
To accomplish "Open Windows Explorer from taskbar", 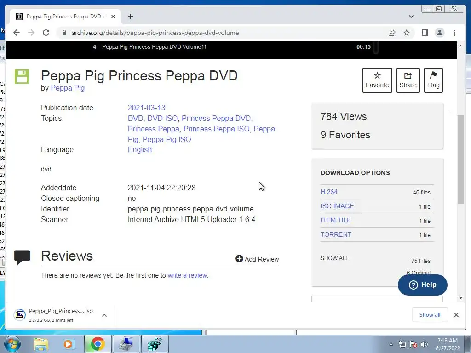I will (41, 344).
